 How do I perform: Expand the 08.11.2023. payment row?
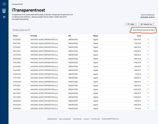148,93
